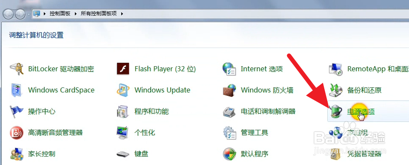Expand arrow after 控制面板 in address bar
409x165 pixels.
[x=76, y=14]
